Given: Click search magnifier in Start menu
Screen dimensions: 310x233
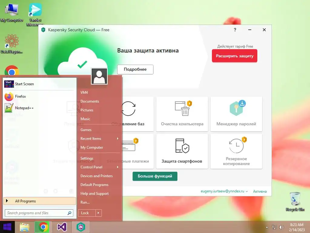Looking at the screenshot, I should pyautogui.click(x=69, y=213).
